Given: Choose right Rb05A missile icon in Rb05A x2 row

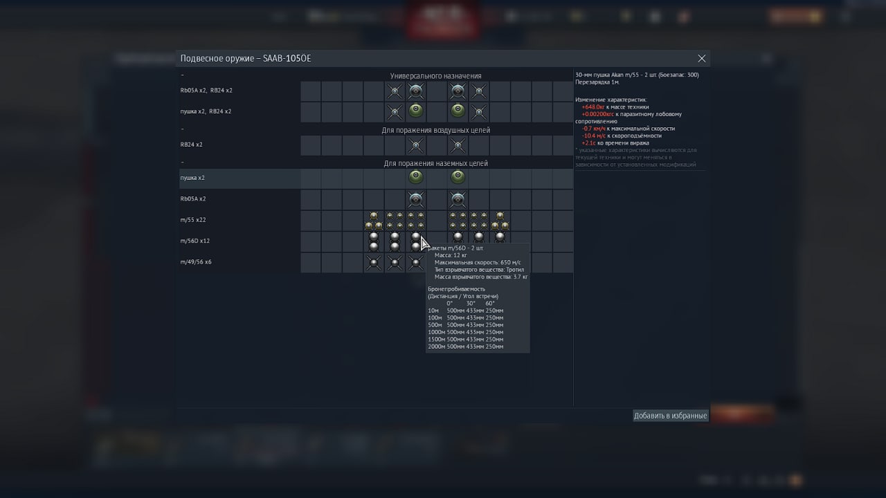Looking at the screenshot, I should pos(458,200).
